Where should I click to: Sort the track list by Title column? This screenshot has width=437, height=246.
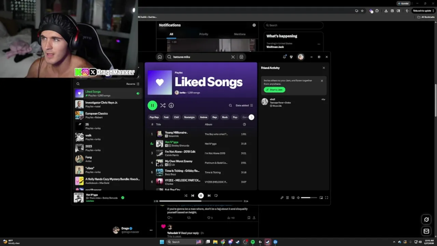pyautogui.click(x=158, y=124)
